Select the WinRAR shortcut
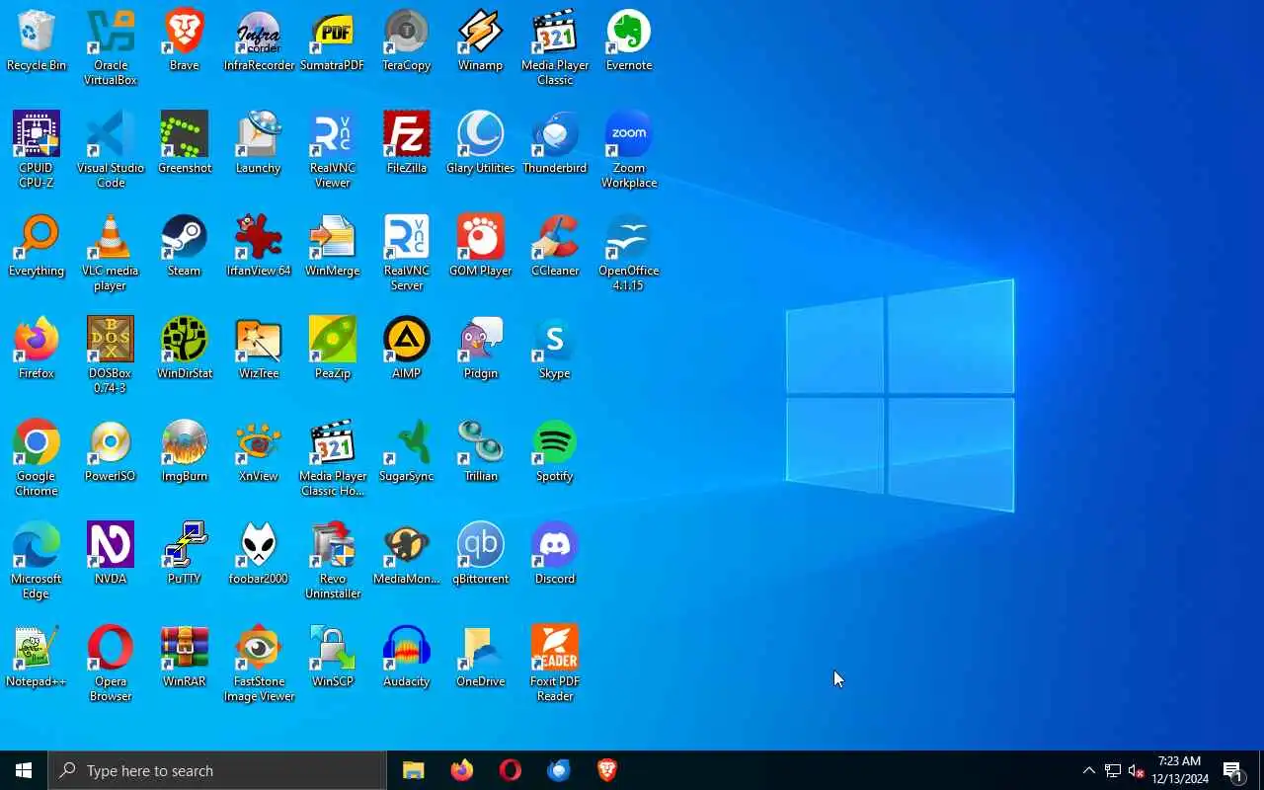 pyautogui.click(x=185, y=658)
